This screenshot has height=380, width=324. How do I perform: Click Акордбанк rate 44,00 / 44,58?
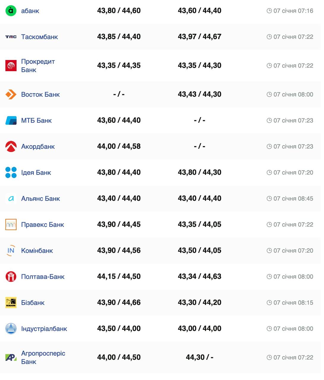tap(119, 146)
